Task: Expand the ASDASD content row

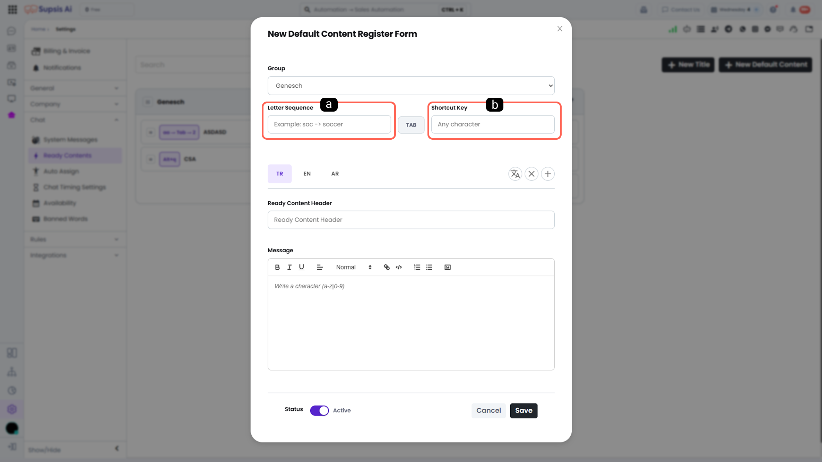Action: [150, 132]
